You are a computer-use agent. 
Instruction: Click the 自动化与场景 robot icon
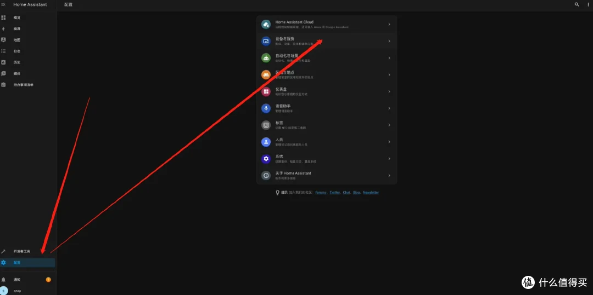tap(266, 58)
